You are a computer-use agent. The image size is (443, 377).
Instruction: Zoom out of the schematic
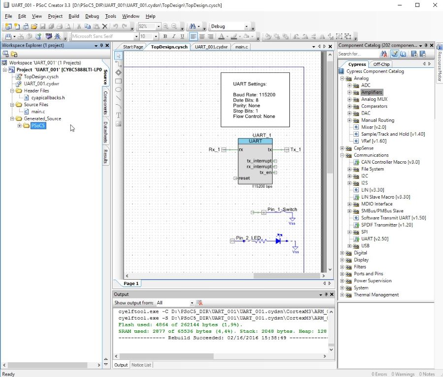(174, 27)
